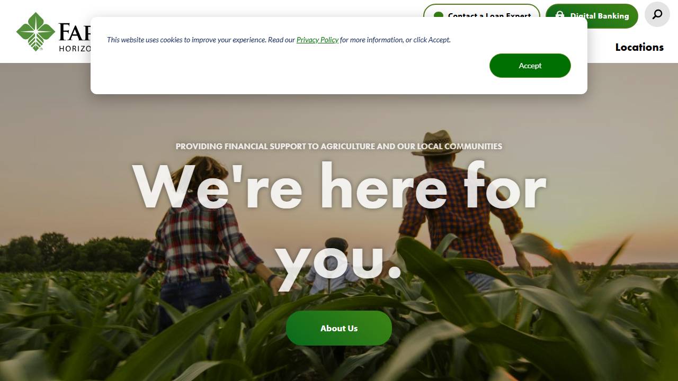Click the "We're here for" headline text
Screen dimensions: 678x381
pos(339,187)
